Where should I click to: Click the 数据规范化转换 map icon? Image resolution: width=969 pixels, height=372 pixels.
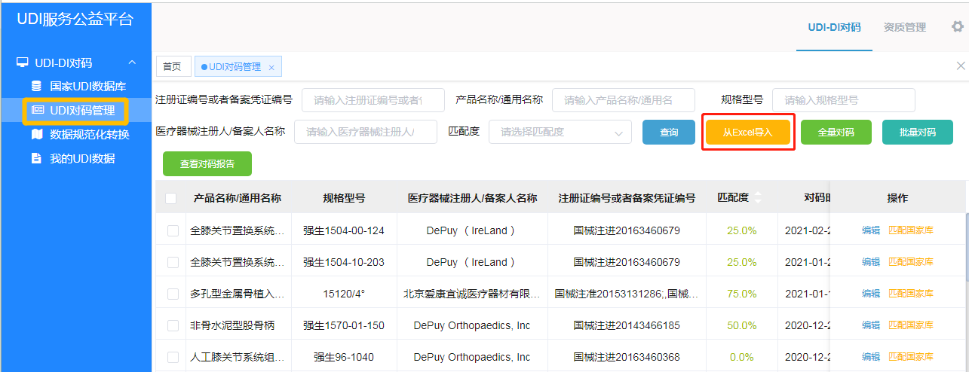click(36, 135)
